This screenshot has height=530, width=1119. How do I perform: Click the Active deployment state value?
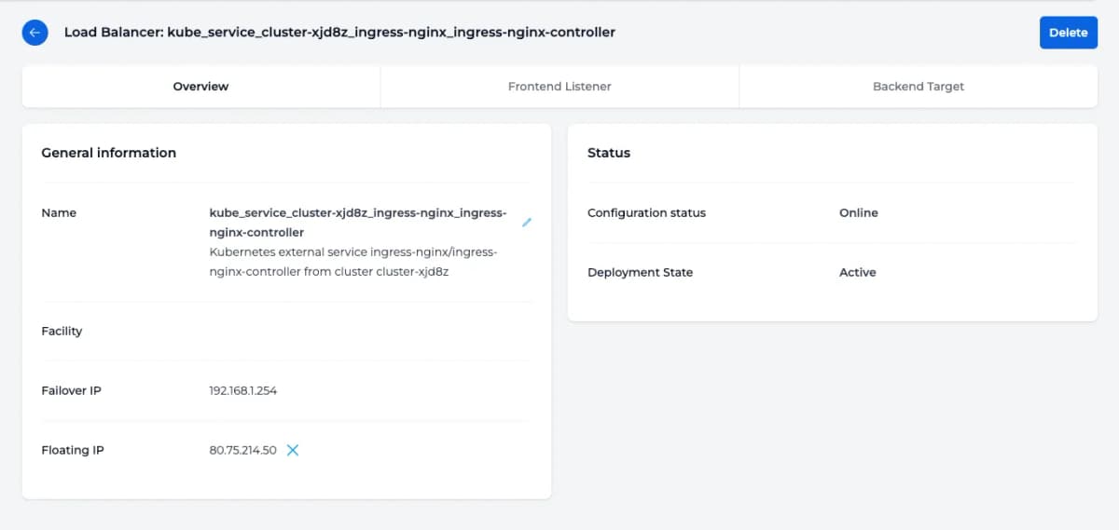(857, 272)
